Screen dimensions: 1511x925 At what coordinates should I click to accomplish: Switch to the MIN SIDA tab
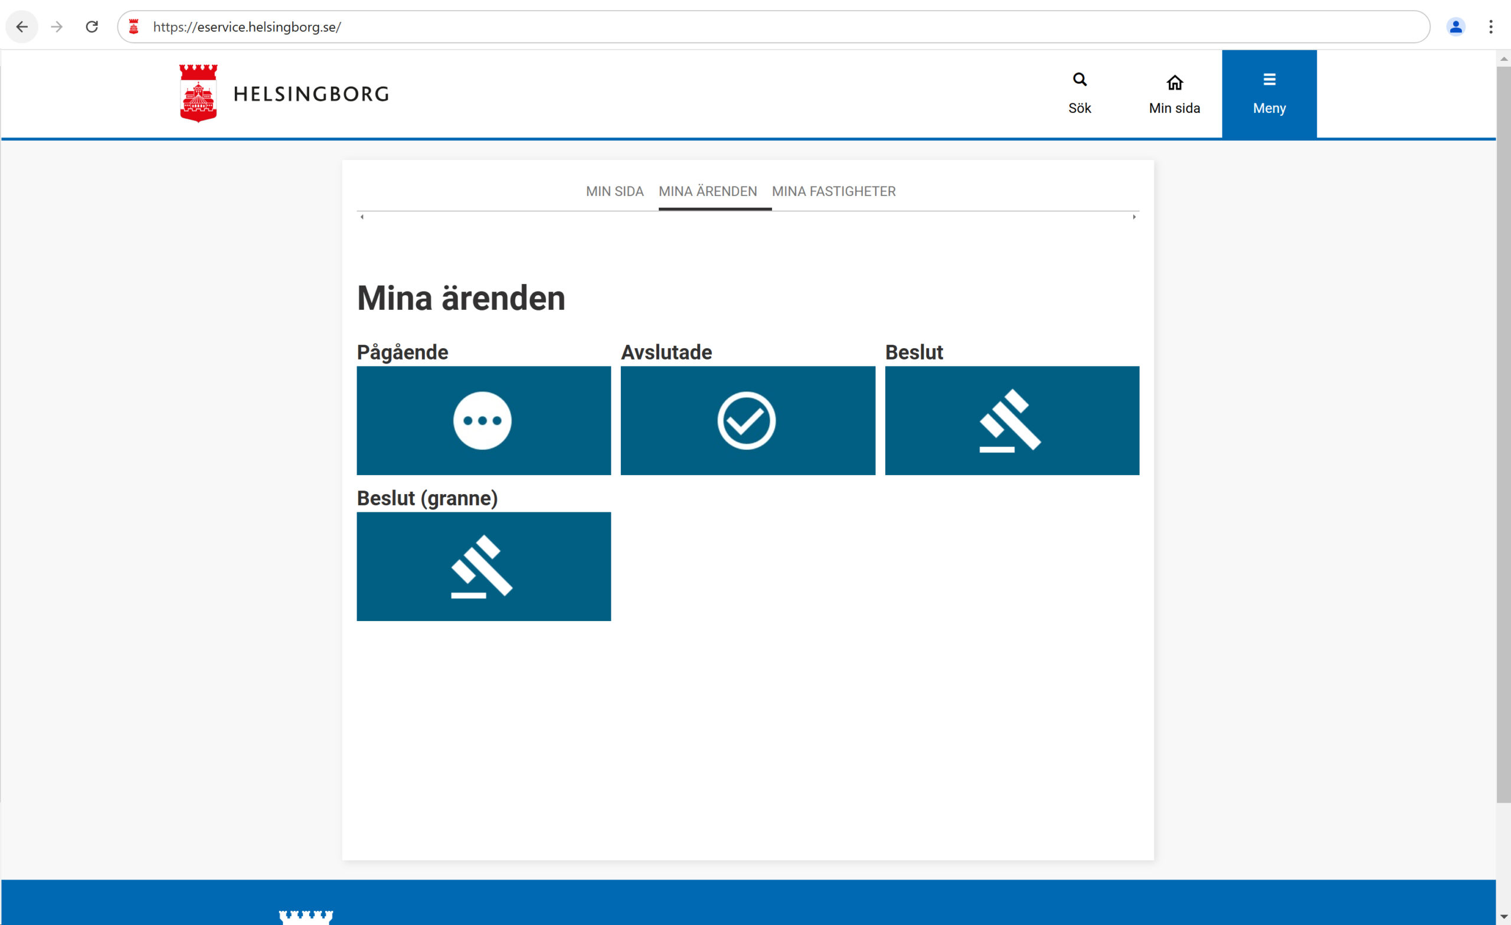pyautogui.click(x=614, y=191)
